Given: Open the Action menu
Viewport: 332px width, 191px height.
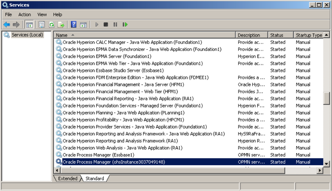Looking at the screenshot, I should coord(25,14).
